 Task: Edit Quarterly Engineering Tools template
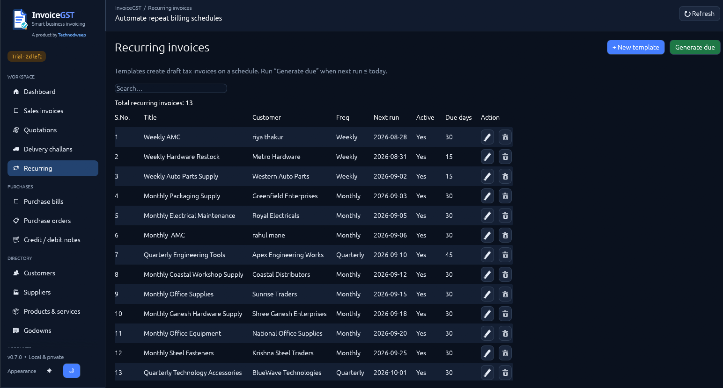tap(487, 255)
